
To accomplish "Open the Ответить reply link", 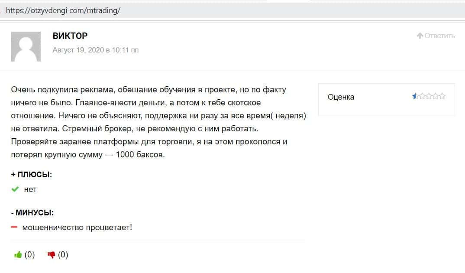I will 439,36.
